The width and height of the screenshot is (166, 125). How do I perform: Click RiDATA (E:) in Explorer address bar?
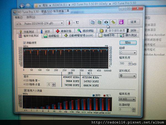pyautogui.click(x=60, y=5)
